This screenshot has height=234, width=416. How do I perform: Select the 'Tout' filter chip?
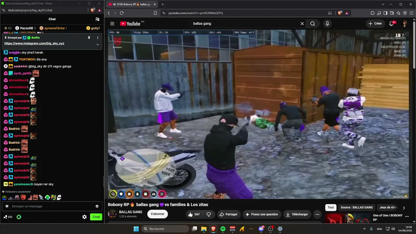pyautogui.click(x=331, y=207)
